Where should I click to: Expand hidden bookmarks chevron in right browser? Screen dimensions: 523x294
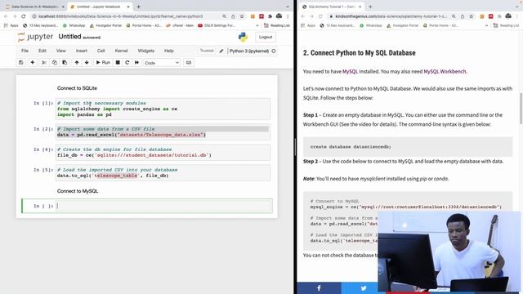point(487,25)
